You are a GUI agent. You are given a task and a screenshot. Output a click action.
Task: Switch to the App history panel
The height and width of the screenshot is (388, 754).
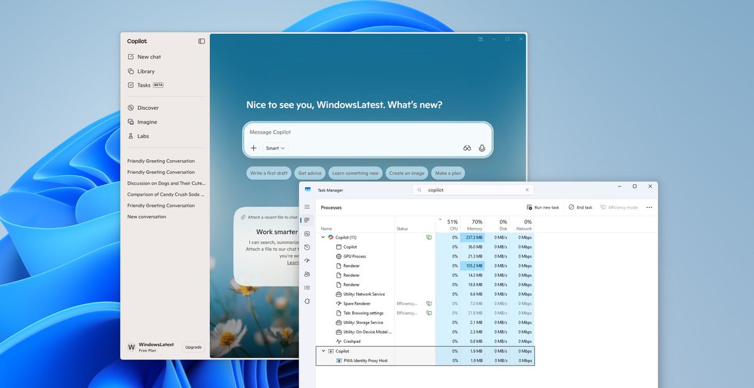307,247
